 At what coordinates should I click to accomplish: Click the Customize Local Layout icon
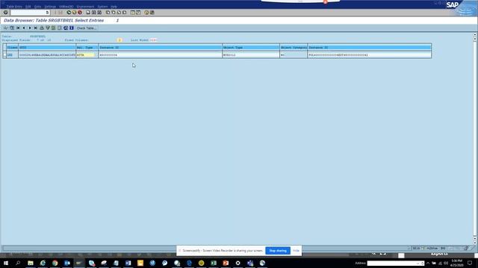tap(152, 13)
